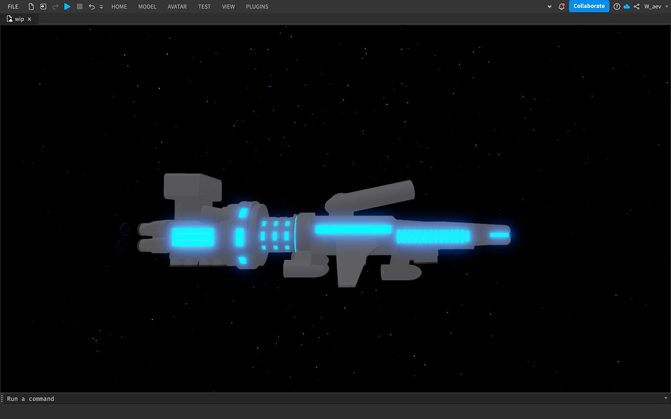Click the Collaborate button
The width and height of the screenshot is (671, 419).
[588, 6]
